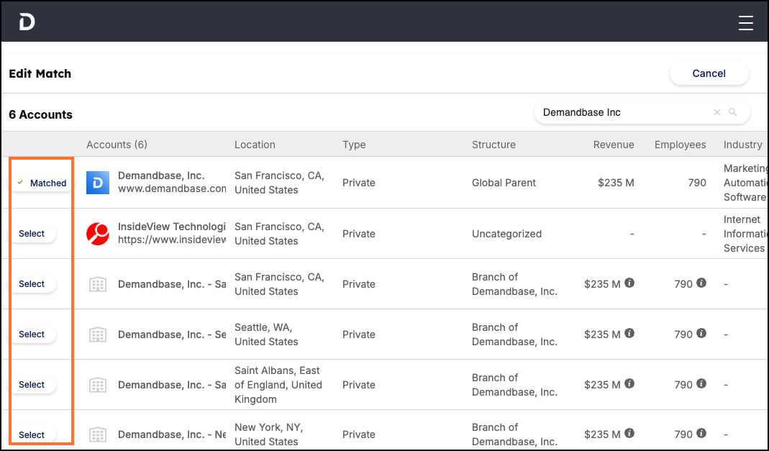Show employees info for Seattle branch
The image size is (769, 451).
(x=701, y=333)
